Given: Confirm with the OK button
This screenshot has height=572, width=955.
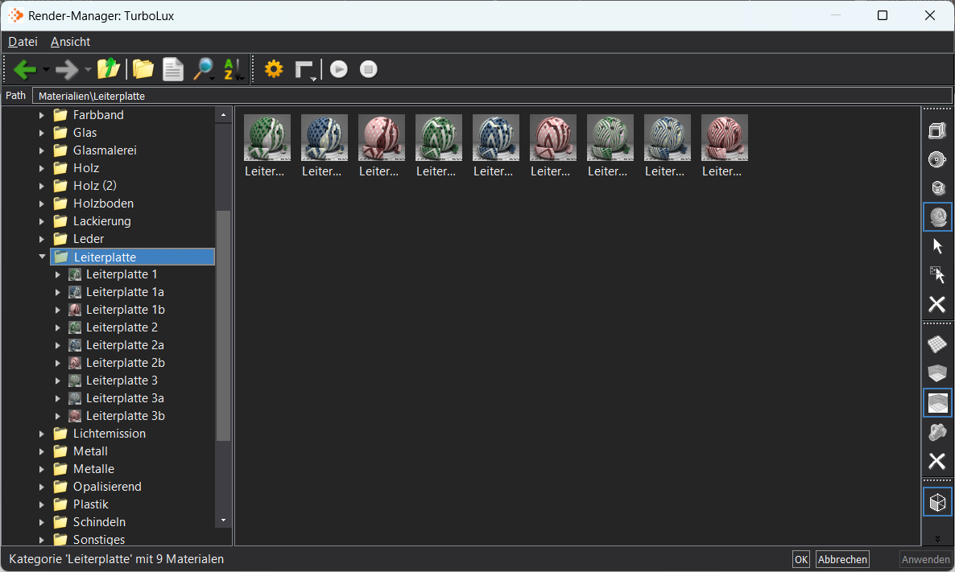Looking at the screenshot, I should click(x=801, y=559).
